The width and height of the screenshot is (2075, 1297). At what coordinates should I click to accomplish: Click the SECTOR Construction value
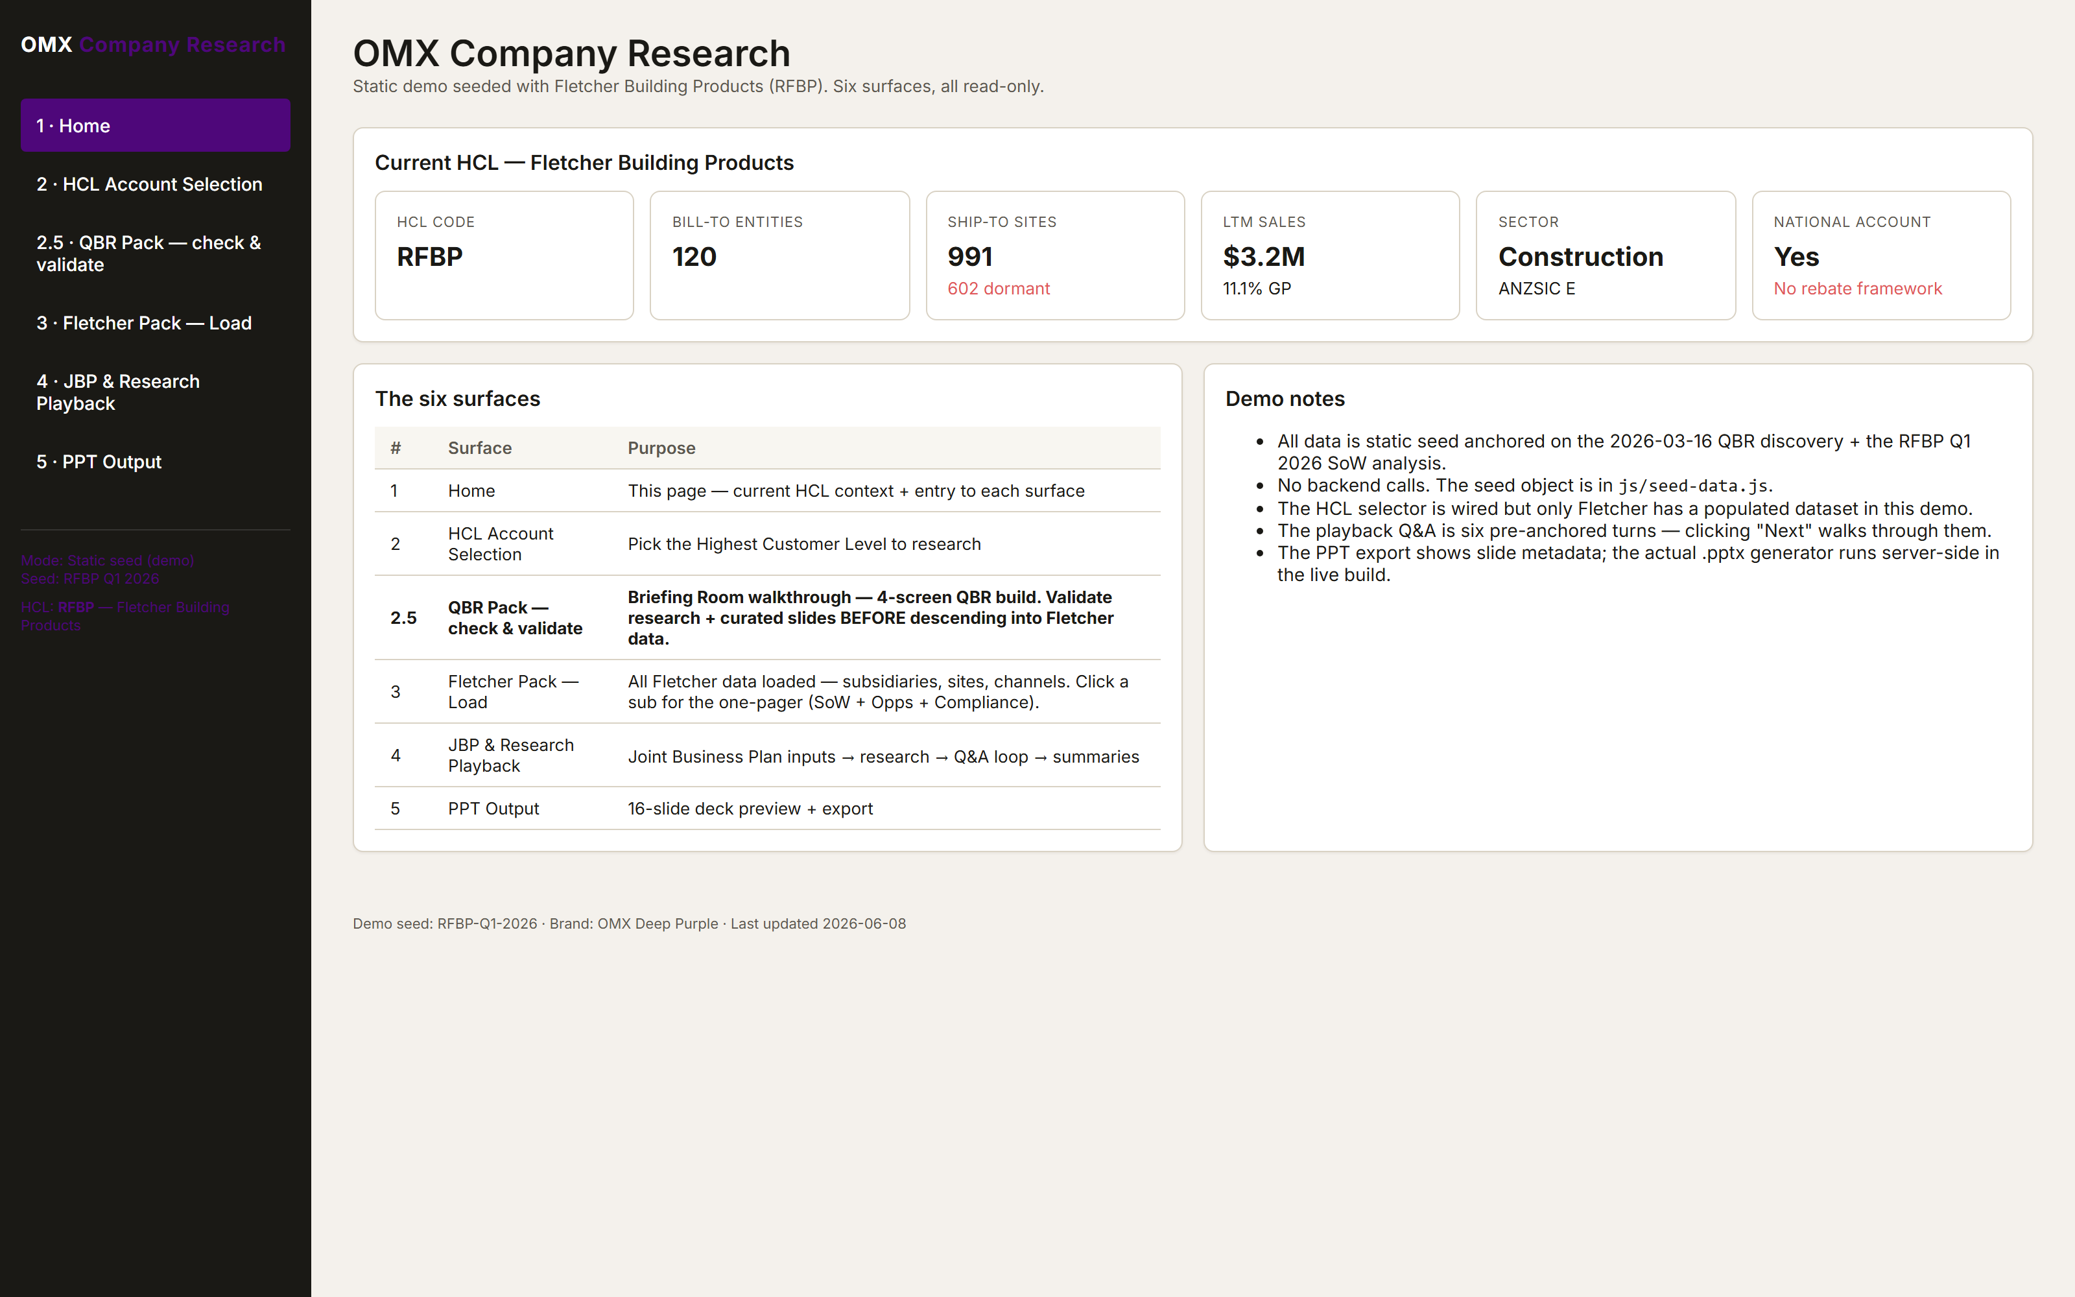click(1580, 257)
